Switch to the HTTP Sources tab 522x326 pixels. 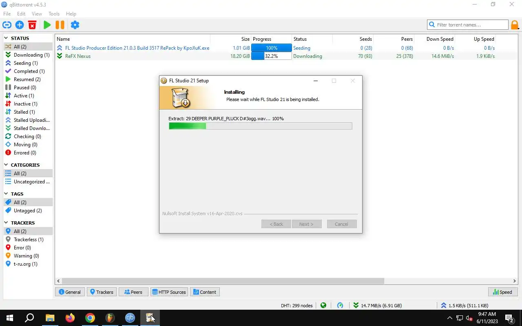pos(169,292)
